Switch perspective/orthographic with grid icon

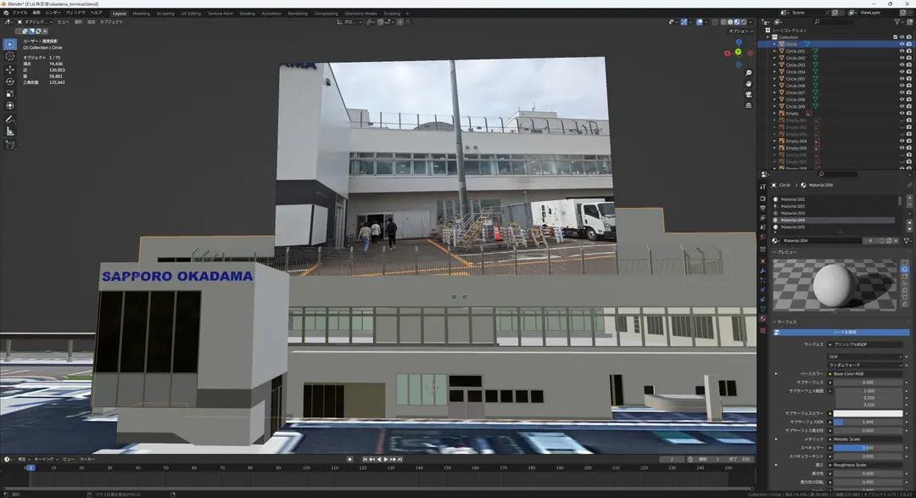click(x=748, y=105)
